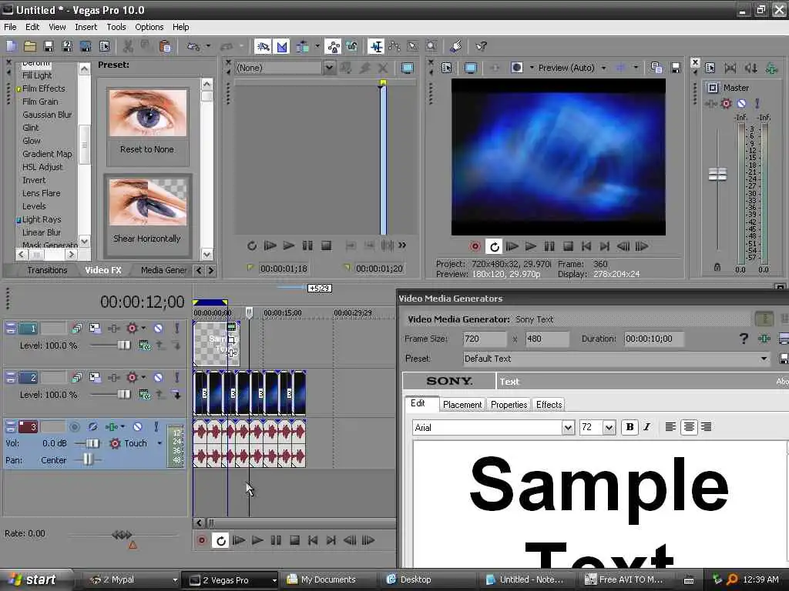The width and height of the screenshot is (789, 591).
Task: Click the New project icon in toolbar
Action: pos(11,46)
